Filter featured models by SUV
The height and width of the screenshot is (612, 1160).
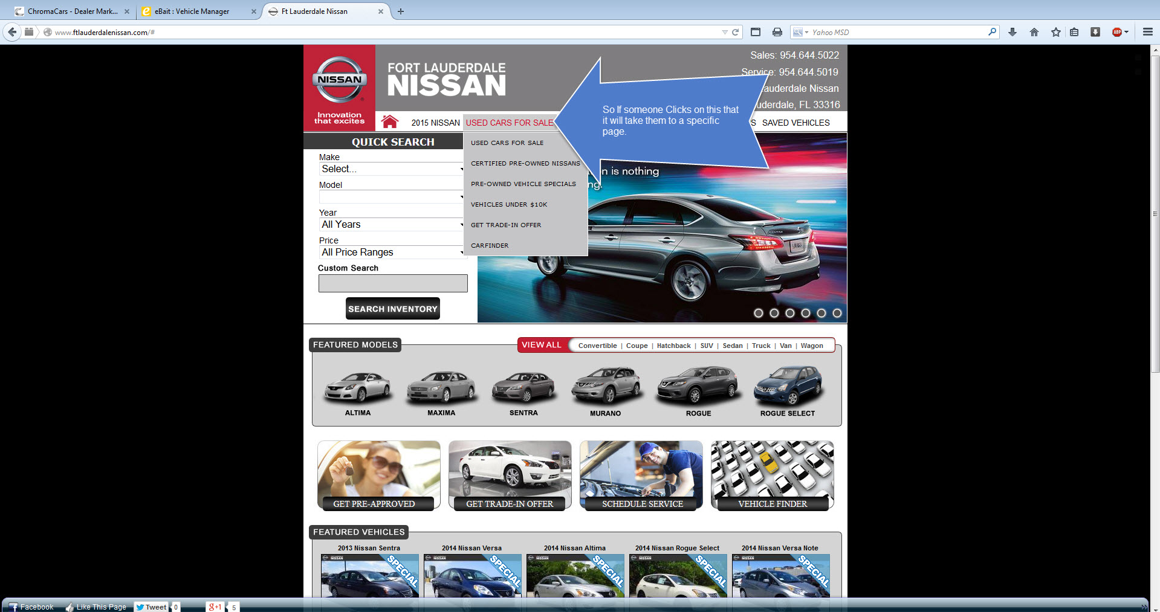[707, 346]
